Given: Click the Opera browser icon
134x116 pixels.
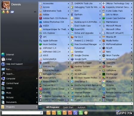Looking at the screenshot, I should (104, 66).
